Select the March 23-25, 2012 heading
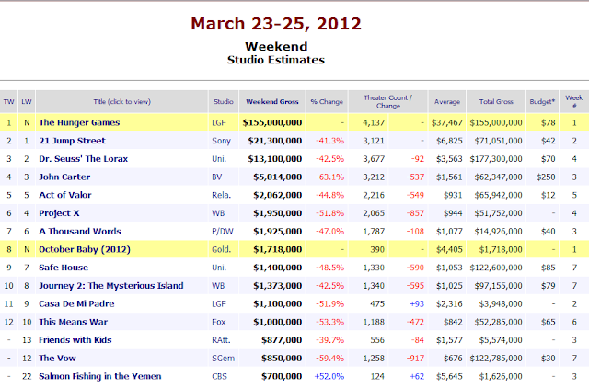This screenshot has width=589, height=388. tap(276, 24)
